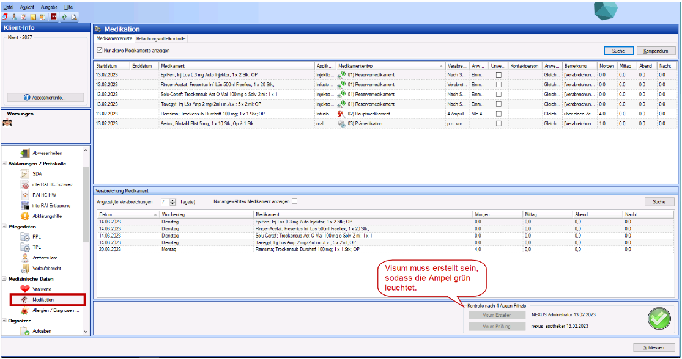Click the refresh icon in the toolbar
682x359 pixels.
pyautogui.click(x=64, y=16)
